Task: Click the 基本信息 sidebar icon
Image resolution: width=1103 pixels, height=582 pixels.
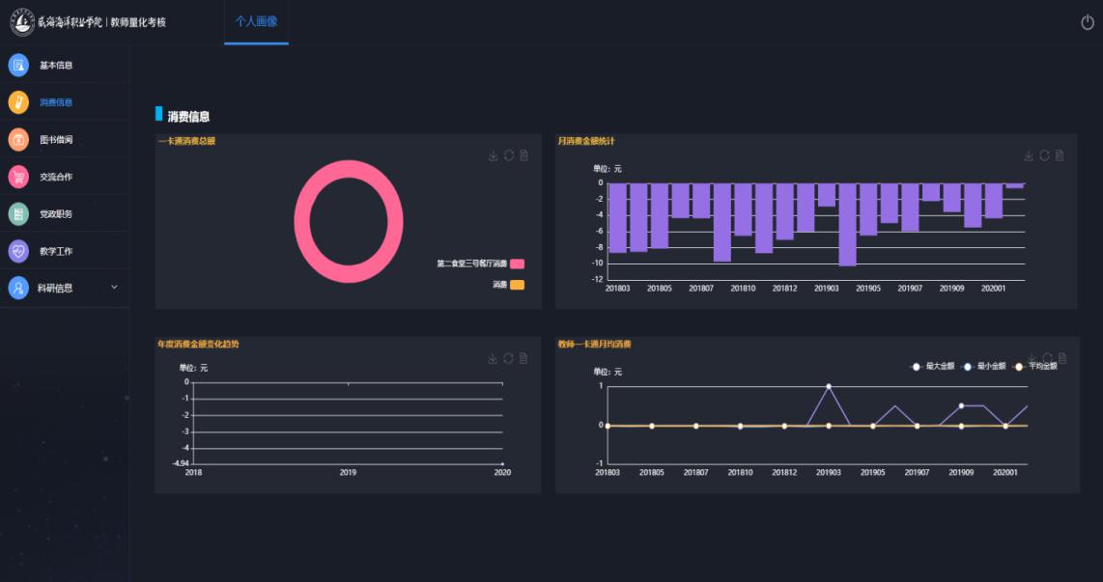Action: (x=18, y=65)
